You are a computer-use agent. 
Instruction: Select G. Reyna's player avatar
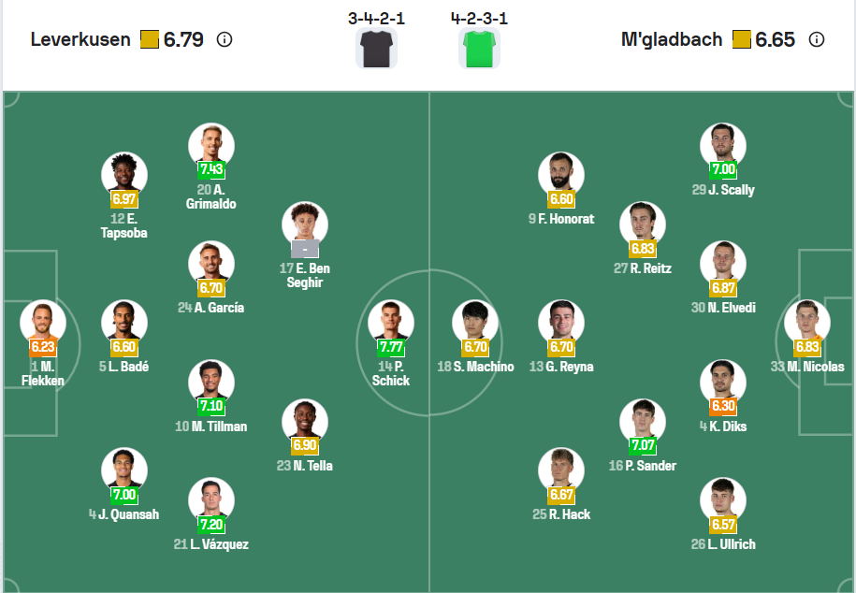561,324
